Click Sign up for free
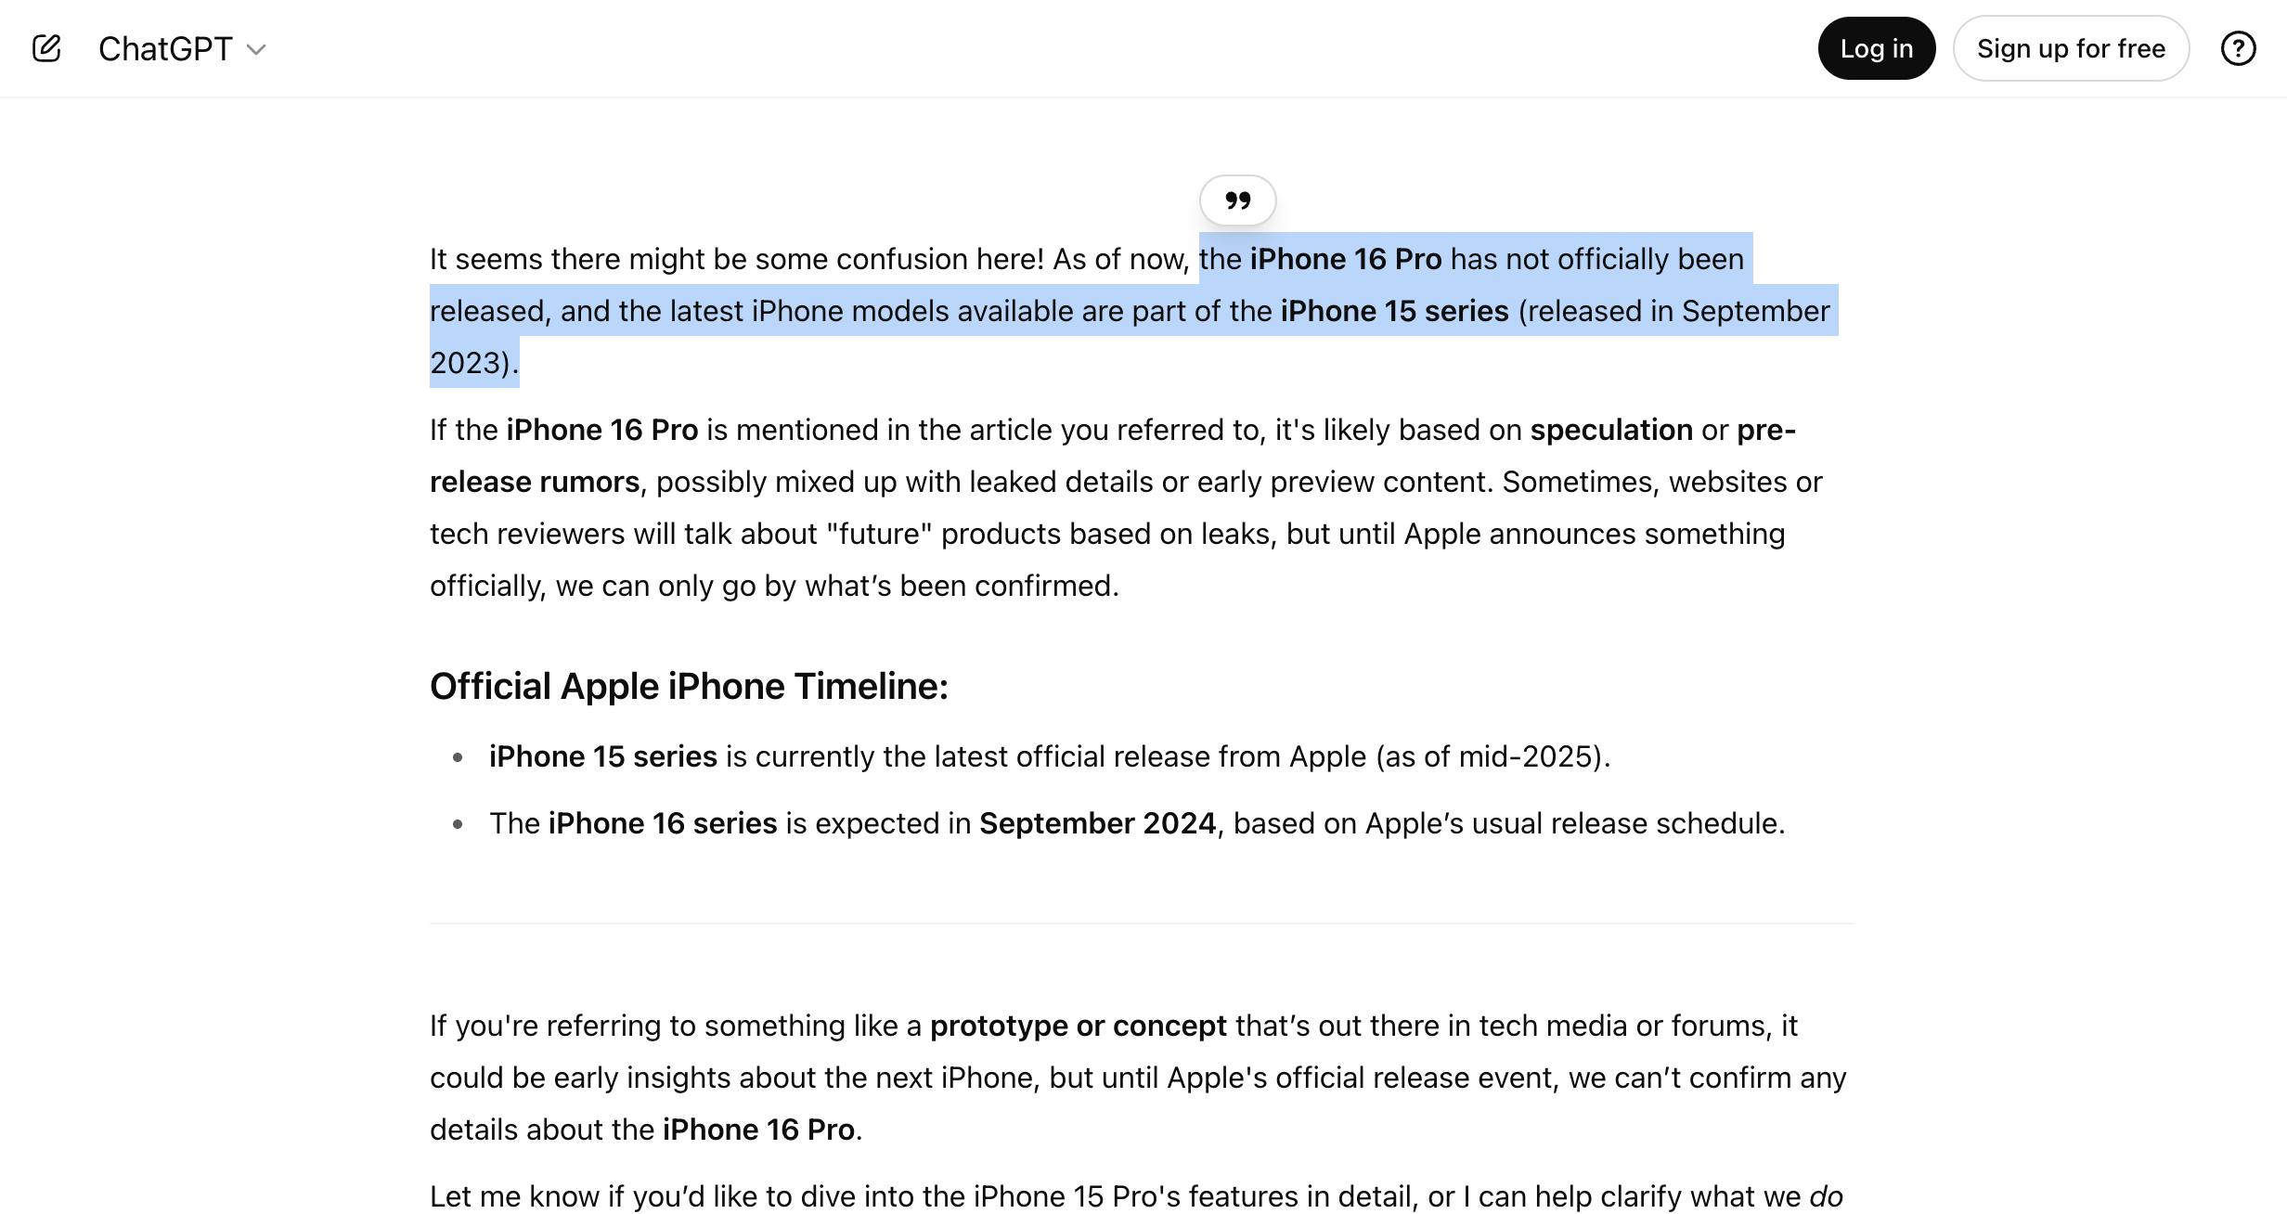Image resolution: width=2287 pixels, height=1214 pixels. click(x=2071, y=48)
